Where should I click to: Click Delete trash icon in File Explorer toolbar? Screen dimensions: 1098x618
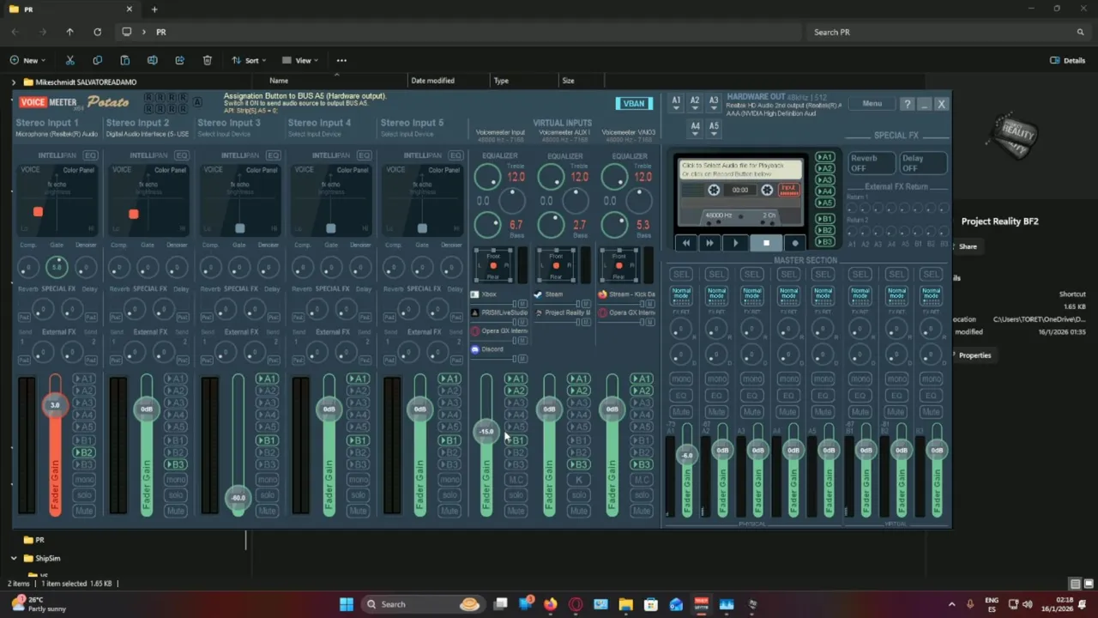pos(208,61)
